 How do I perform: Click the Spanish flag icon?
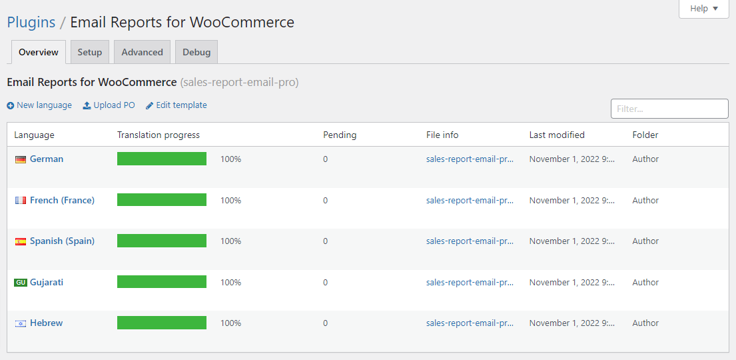pyautogui.click(x=21, y=241)
